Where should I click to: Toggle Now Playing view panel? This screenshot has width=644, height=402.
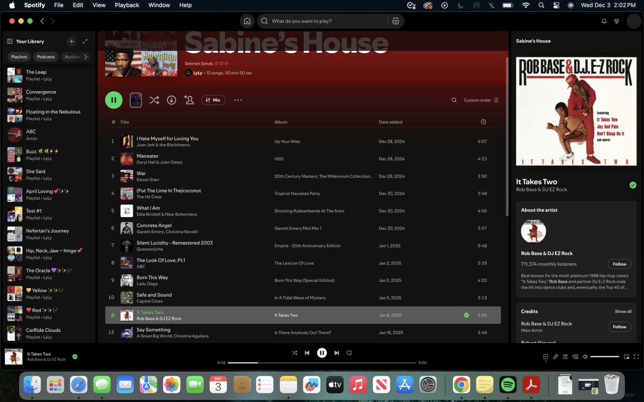coord(545,356)
